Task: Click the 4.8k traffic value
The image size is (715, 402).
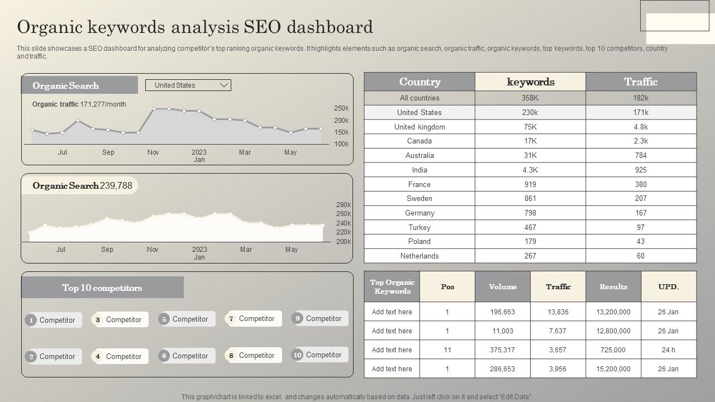Action: 641,127
